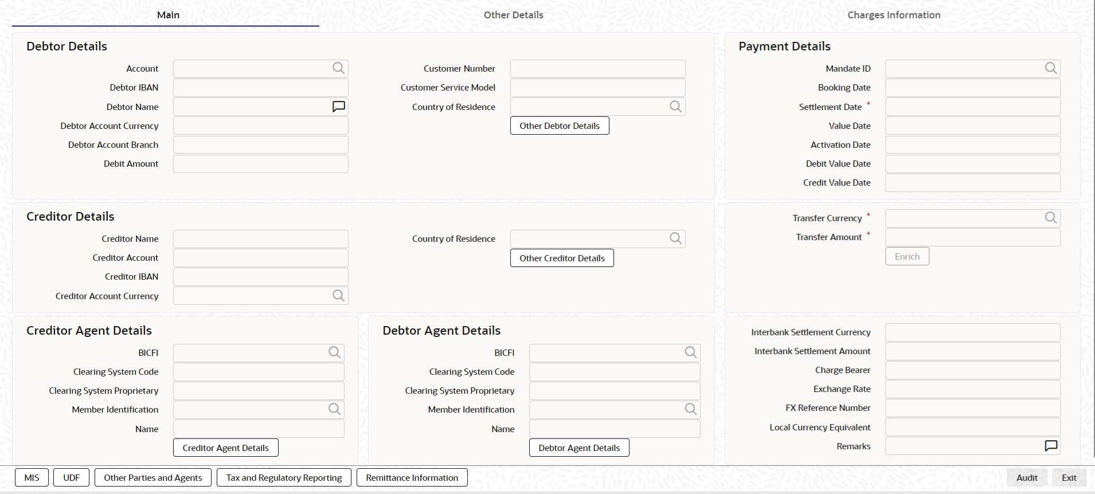Exit the payment screen

pos(1069,477)
